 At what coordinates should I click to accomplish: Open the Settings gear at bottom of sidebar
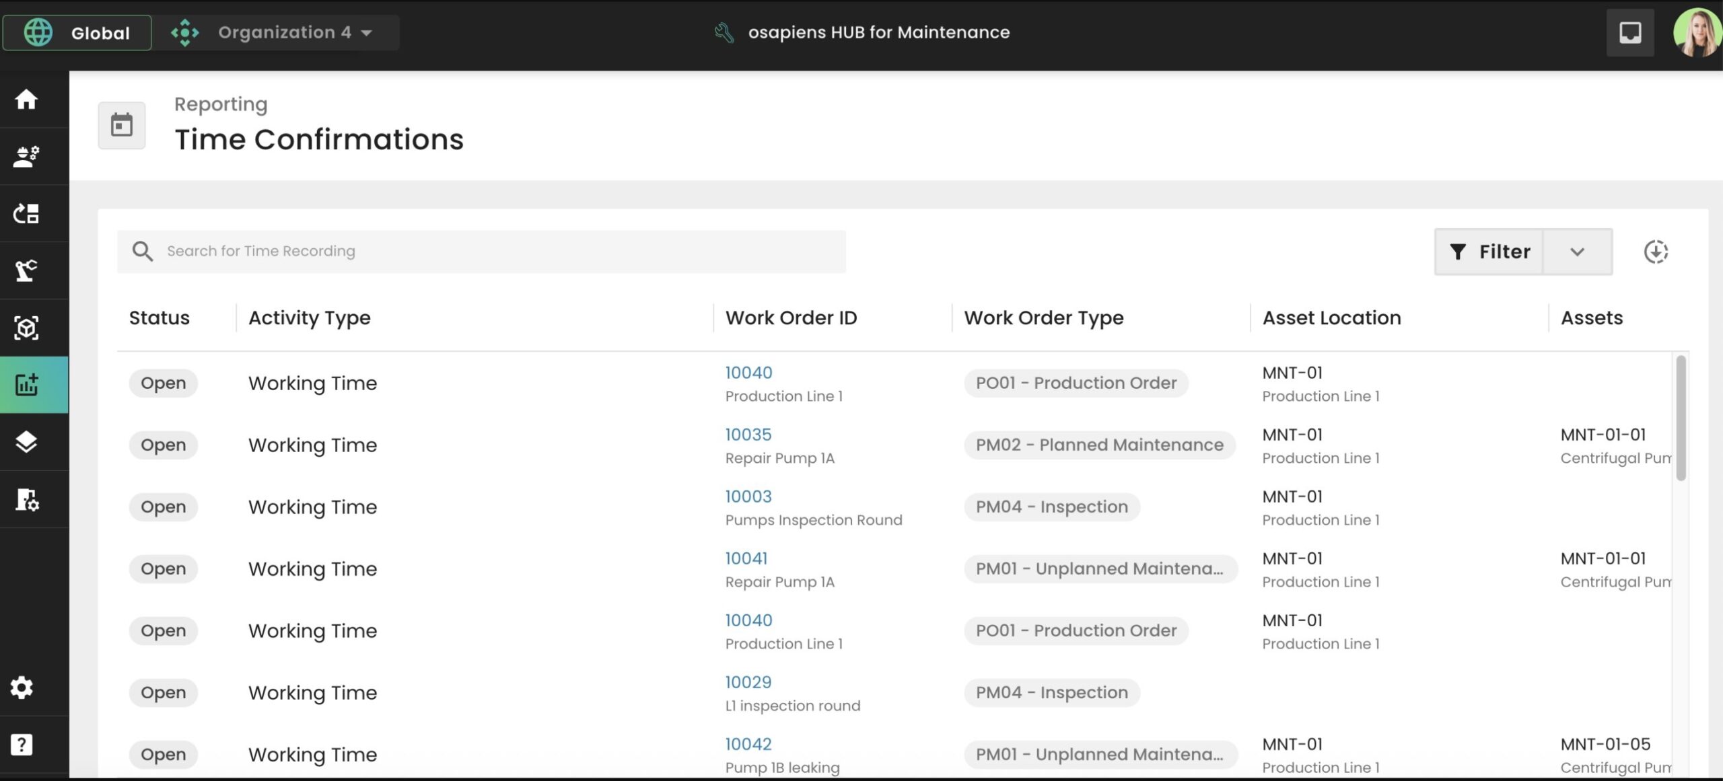[x=22, y=687]
